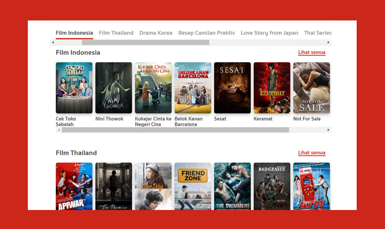Click the Sesat title text
Screen dimensions: 385x229
[220, 119]
